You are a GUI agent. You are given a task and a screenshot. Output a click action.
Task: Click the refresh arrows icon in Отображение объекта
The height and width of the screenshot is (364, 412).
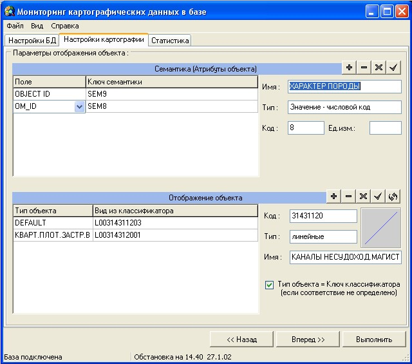(x=393, y=196)
